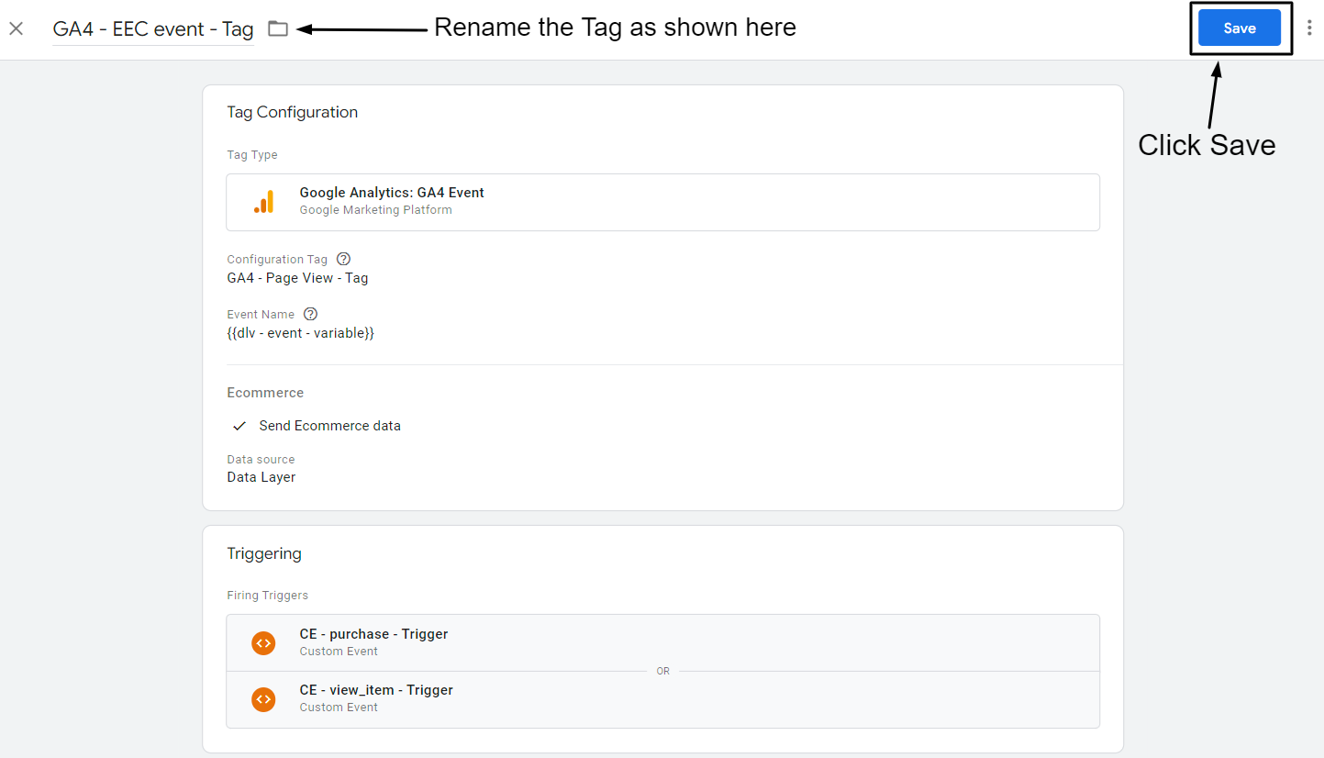Click the Google Analytics GA4 Event logo icon
Image resolution: width=1324 pixels, height=758 pixels.
click(264, 201)
